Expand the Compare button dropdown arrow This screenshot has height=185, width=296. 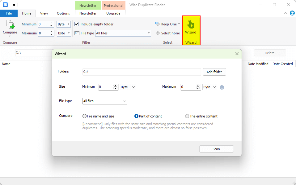(x=10, y=36)
